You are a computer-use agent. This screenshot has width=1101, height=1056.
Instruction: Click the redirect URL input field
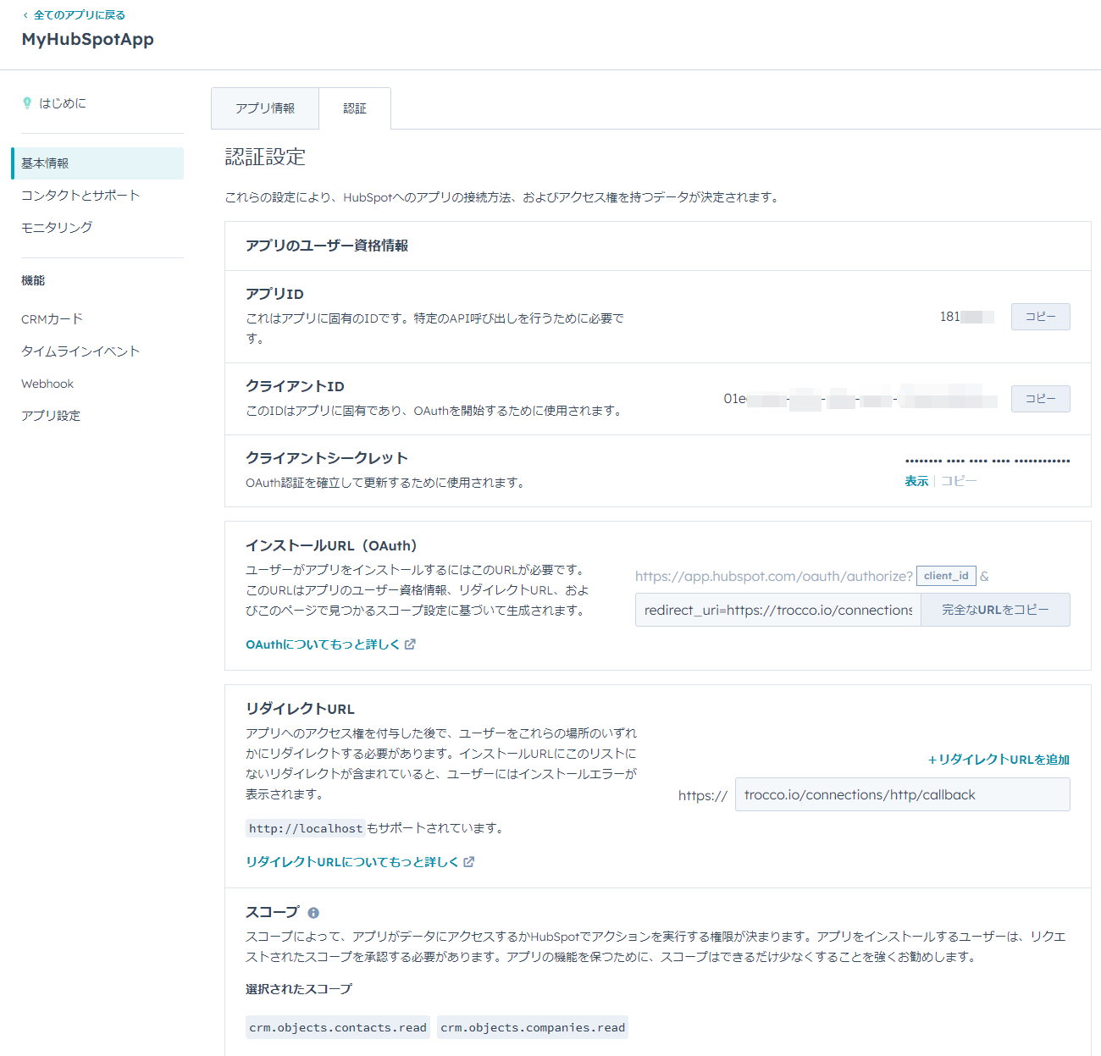tap(902, 794)
